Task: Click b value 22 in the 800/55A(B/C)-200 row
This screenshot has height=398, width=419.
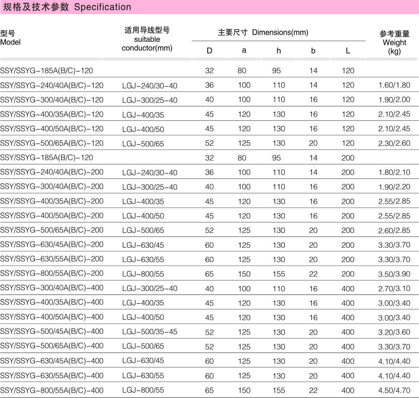Action: click(x=313, y=274)
